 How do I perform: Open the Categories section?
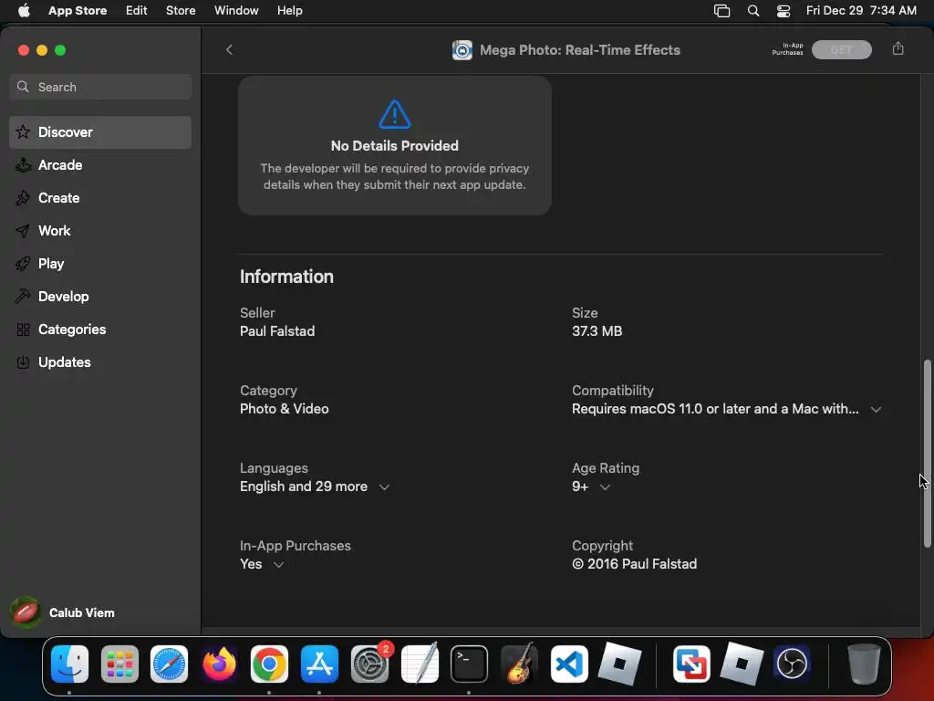point(100,329)
